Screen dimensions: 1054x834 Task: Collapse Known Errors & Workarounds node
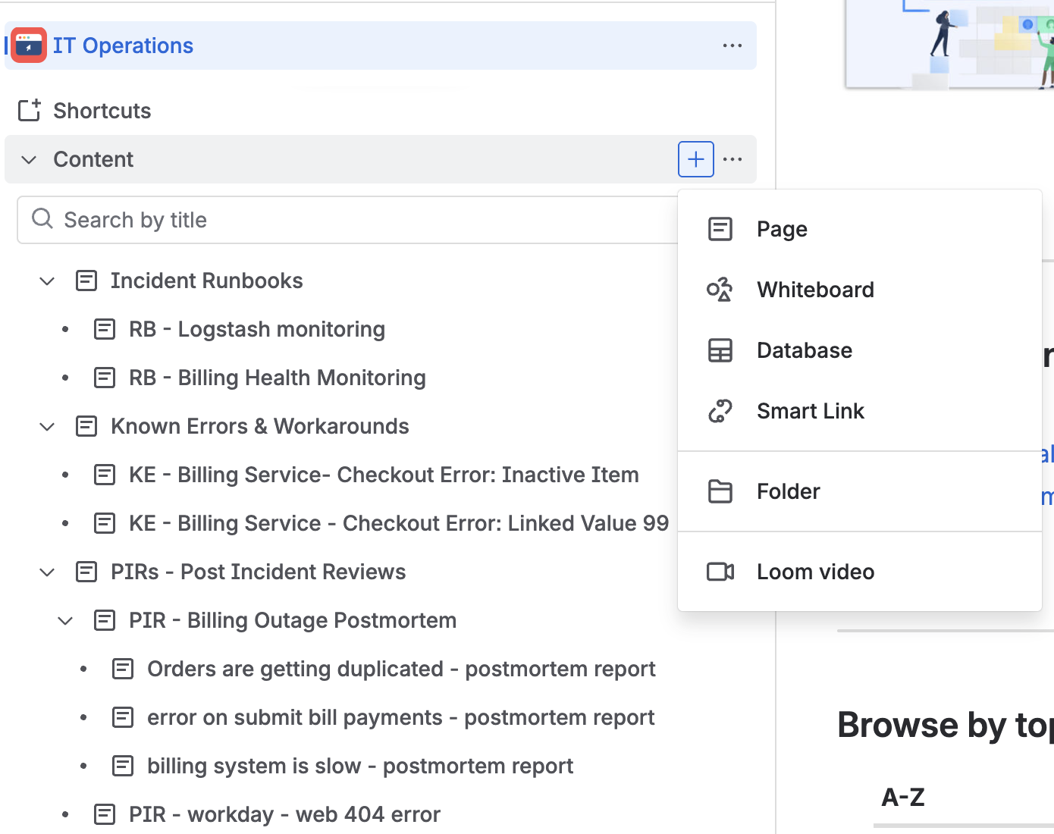coord(47,427)
